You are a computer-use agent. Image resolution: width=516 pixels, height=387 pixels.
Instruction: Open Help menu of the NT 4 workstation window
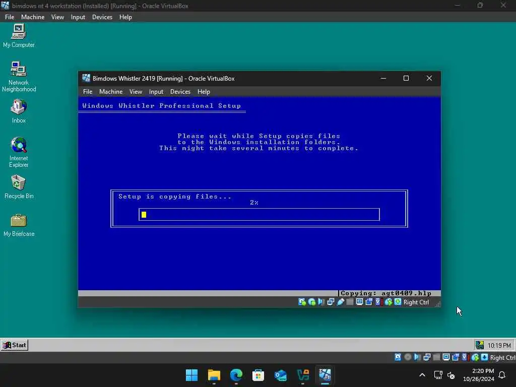pos(125,17)
